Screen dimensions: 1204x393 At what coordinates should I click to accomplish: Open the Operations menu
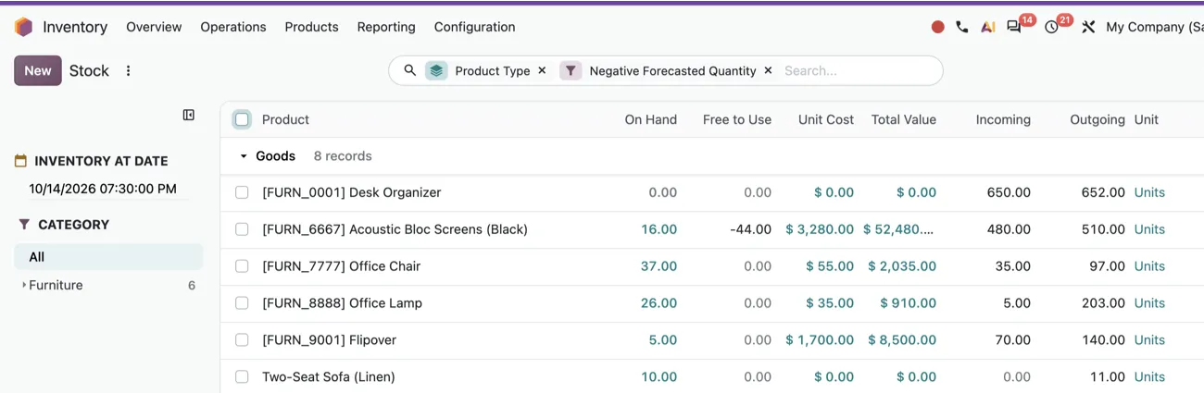[x=233, y=27]
